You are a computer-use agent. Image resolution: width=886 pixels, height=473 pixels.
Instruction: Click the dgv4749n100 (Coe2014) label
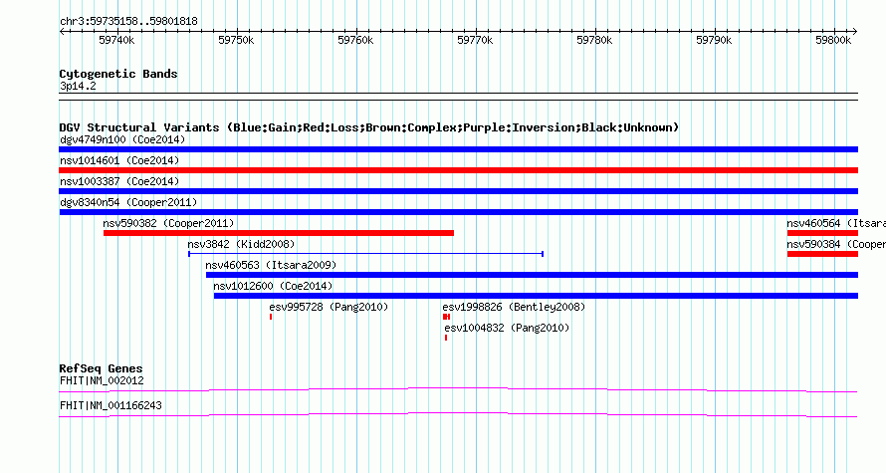(122, 139)
